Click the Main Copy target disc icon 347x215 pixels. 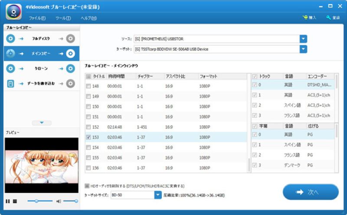(x=70, y=53)
